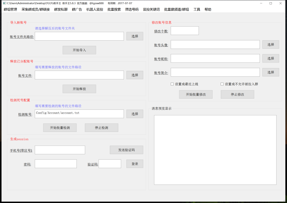Image resolution: width=287 pixels, height=203 pixels.
Task: Click 选择 next to 检测账号 field
Action: [135, 114]
